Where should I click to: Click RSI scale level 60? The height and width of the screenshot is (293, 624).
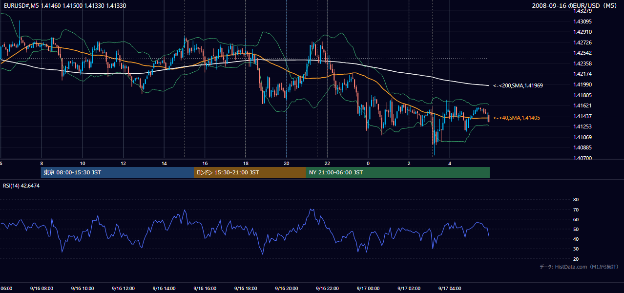tap(576, 220)
